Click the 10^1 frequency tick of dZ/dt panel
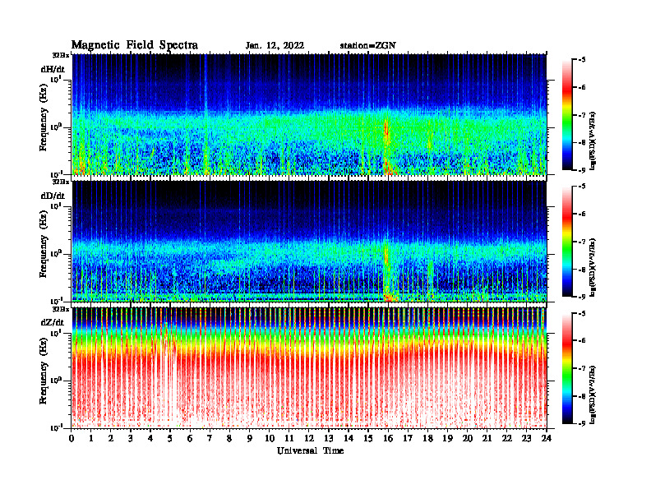This screenshot has height=503, width=651. 57,332
